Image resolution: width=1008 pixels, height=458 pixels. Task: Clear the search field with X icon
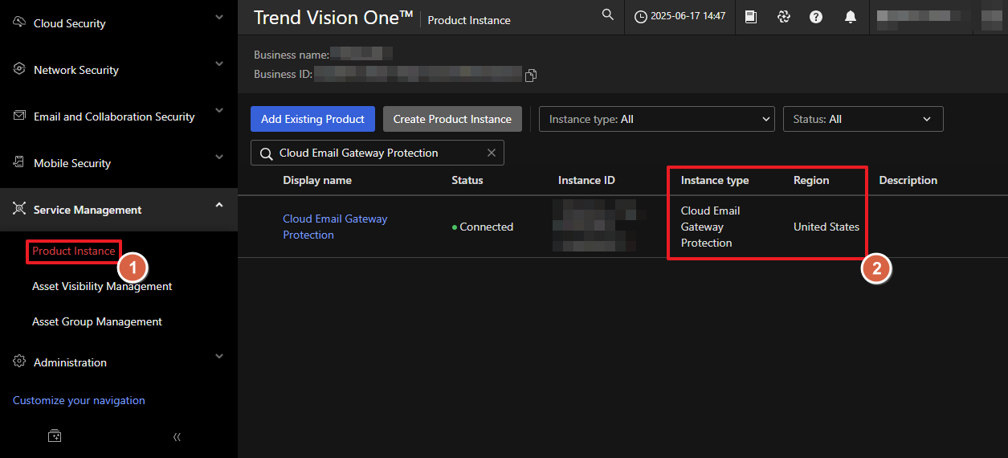click(492, 153)
